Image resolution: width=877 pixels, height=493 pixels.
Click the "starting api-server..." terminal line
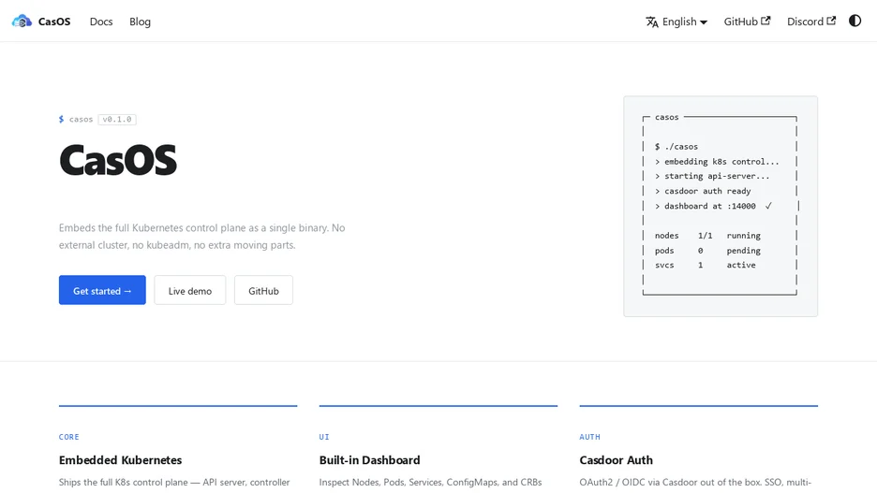pyautogui.click(x=712, y=176)
